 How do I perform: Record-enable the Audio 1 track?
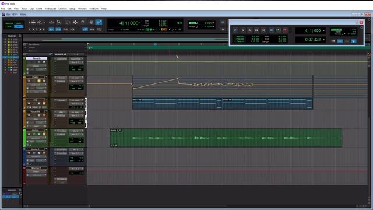click(29, 153)
